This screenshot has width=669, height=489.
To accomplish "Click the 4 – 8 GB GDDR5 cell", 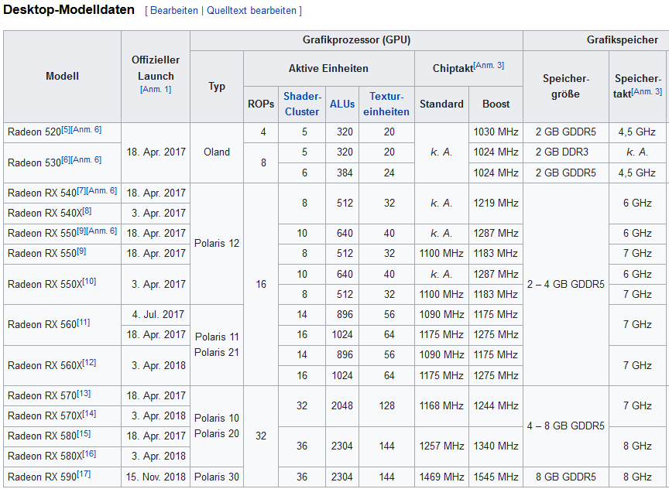I will tap(566, 426).
